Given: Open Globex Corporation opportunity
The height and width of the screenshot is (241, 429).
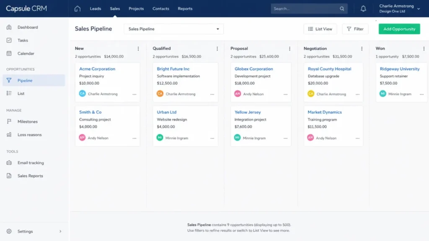Looking at the screenshot, I should [x=253, y=69].
